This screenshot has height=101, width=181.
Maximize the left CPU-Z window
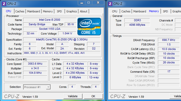coord(89,3)
